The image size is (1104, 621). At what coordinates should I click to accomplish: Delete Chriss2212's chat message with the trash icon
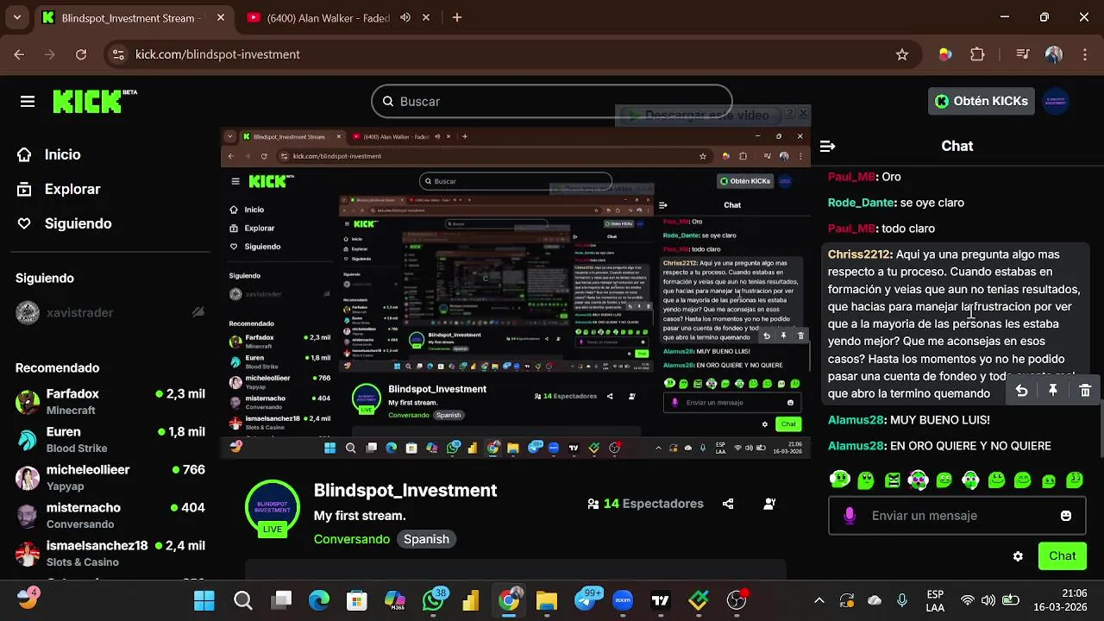pos(1085,391)
